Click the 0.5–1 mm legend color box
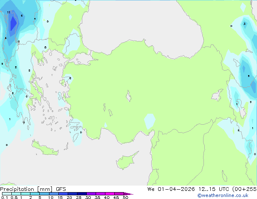 coord(16,194)
